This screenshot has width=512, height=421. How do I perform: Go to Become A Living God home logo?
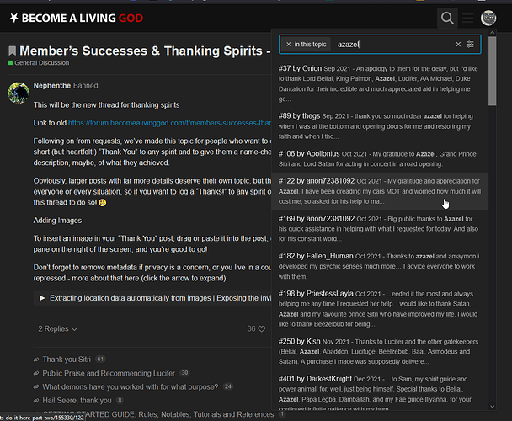click(76, 18)
